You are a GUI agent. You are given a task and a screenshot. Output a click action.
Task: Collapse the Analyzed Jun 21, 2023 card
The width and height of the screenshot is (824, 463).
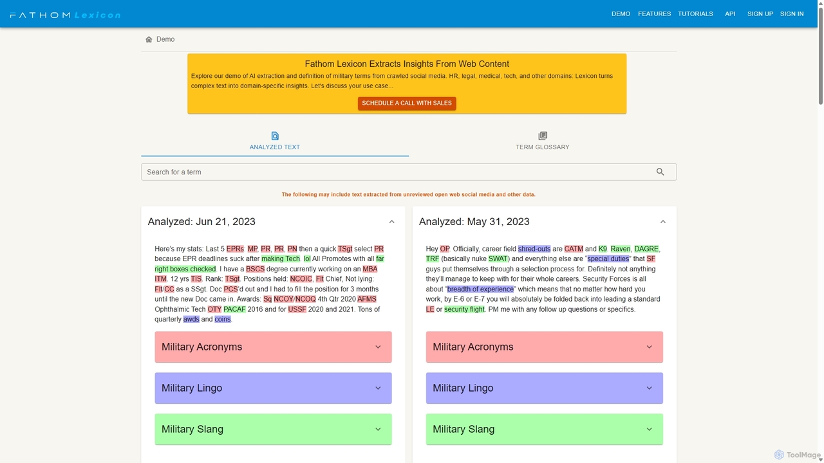point(391,222)
